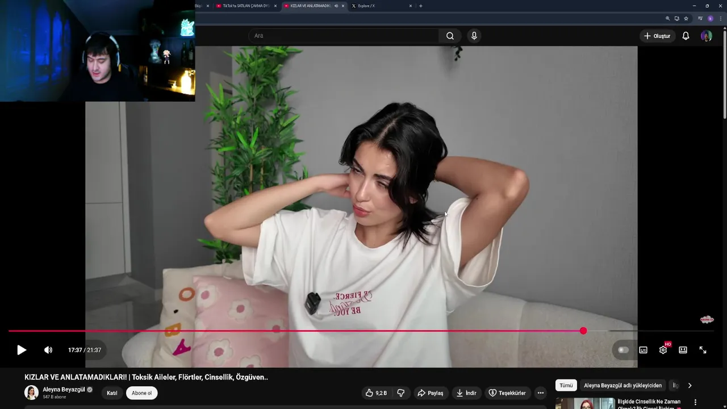This screenshot has width=727, height=409.
Task: Open the browser media control icon
Action: pos(700,18)
